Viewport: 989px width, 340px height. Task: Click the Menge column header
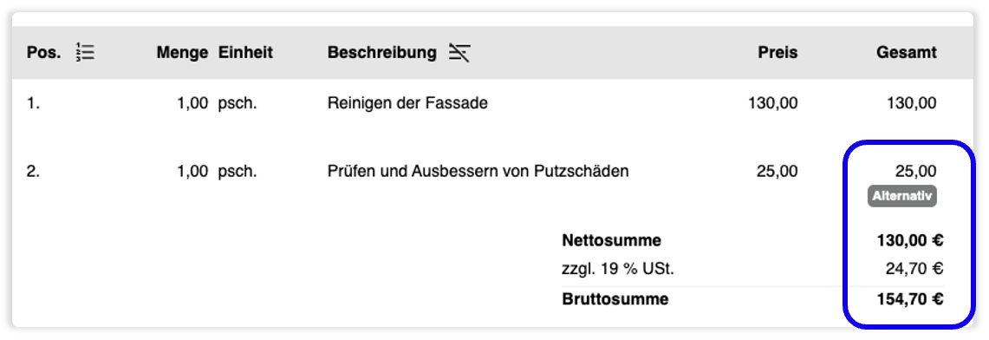(182, 53)
